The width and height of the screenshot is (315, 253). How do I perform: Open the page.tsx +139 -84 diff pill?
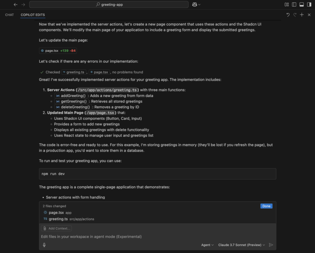[x=58, y=50]
